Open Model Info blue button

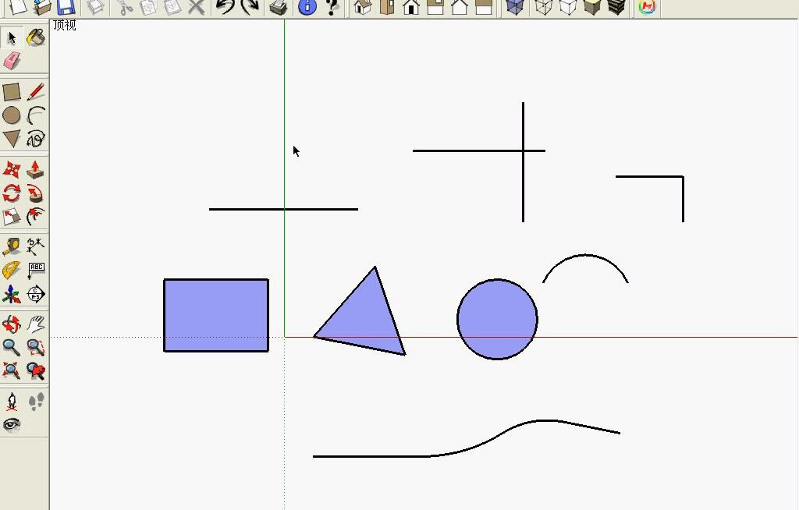click(x=307, y=8)
